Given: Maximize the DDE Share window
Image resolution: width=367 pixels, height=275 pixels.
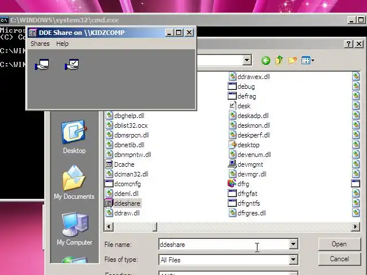Looking at the screenshot, I should pyautogui.click(x=178, y=33).
